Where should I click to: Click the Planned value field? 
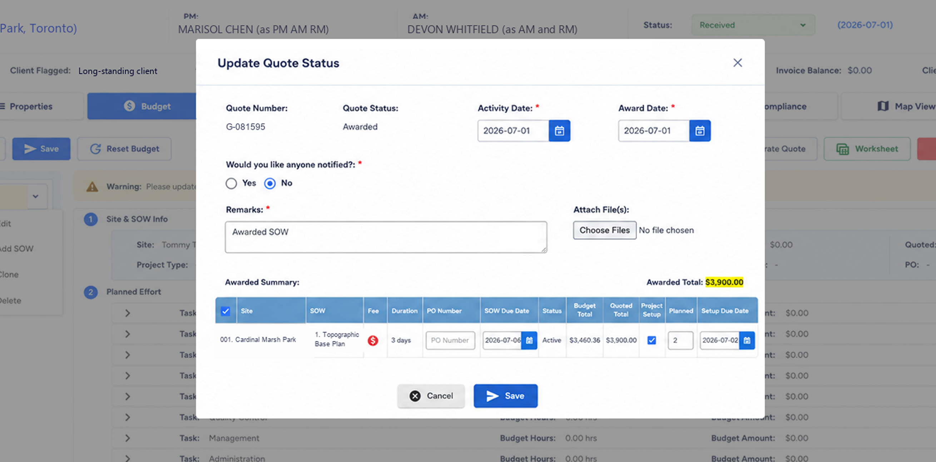pyautogui.click(x=680, y=340)
